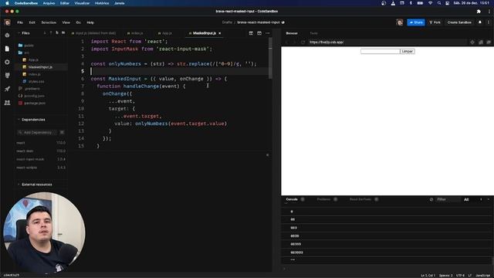The height and width of the screenshot is (278, 494).
Task: Click the Add Dependency search field
Action: tap(38, 132)
